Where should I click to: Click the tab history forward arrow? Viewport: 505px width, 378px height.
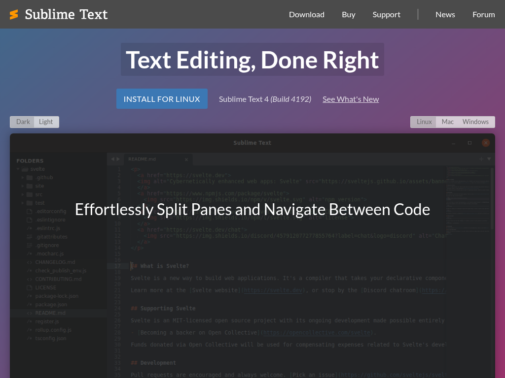click(x=118, y=159)
